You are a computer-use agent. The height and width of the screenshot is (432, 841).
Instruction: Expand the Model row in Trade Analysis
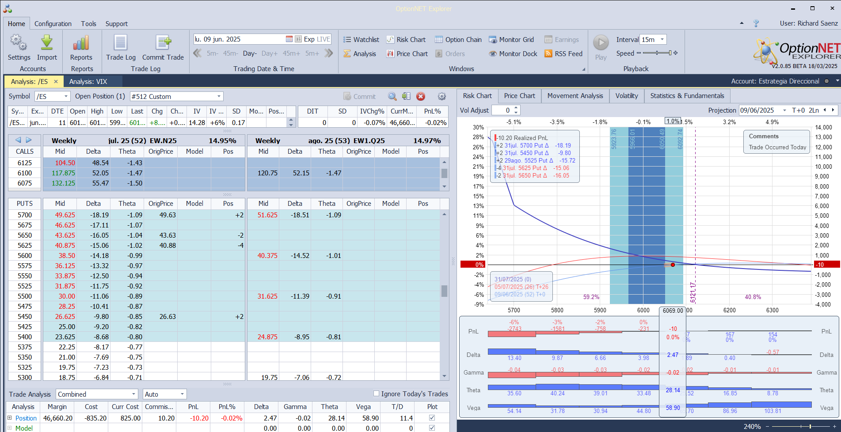tap(10, 428)
